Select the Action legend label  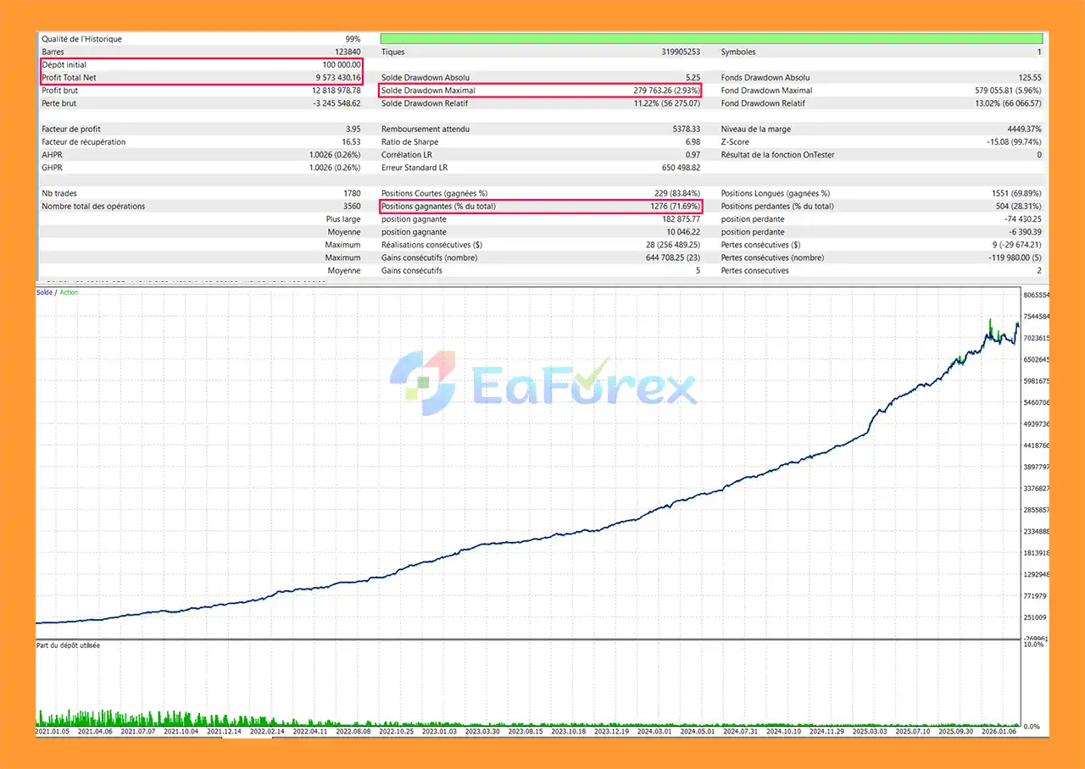click(x=69, y=292)
